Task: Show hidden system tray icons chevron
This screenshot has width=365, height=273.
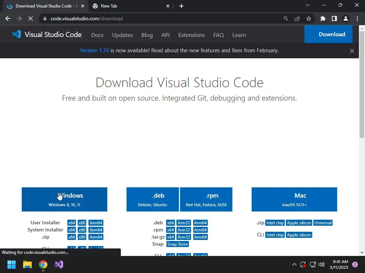Action: (x=294, y=264)
